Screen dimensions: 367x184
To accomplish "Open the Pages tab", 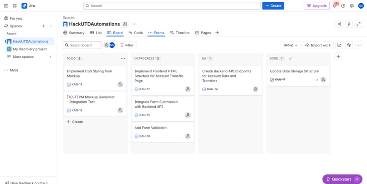I will click(x=203, y=33).
